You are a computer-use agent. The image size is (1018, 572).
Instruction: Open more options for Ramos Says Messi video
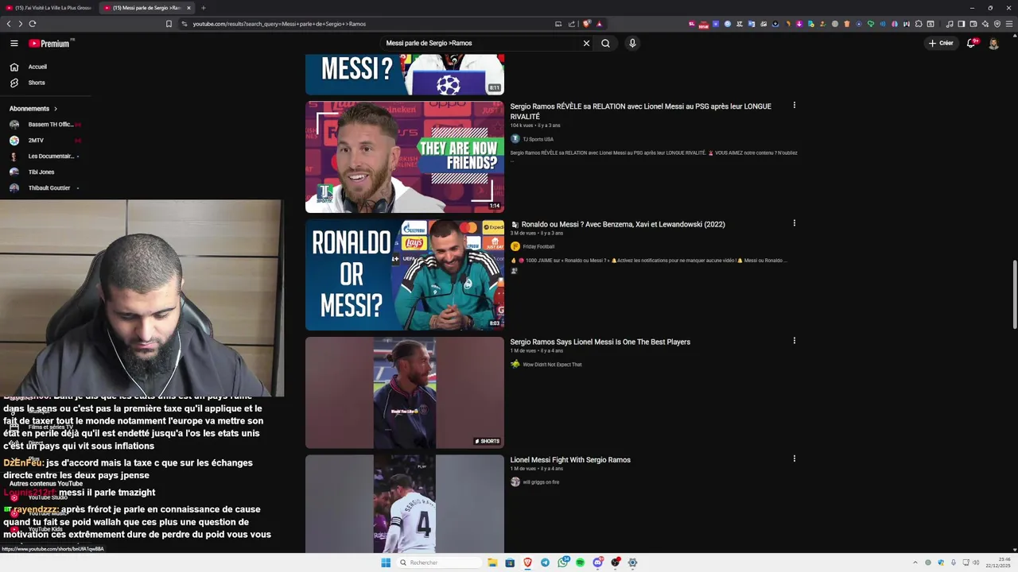794,341
